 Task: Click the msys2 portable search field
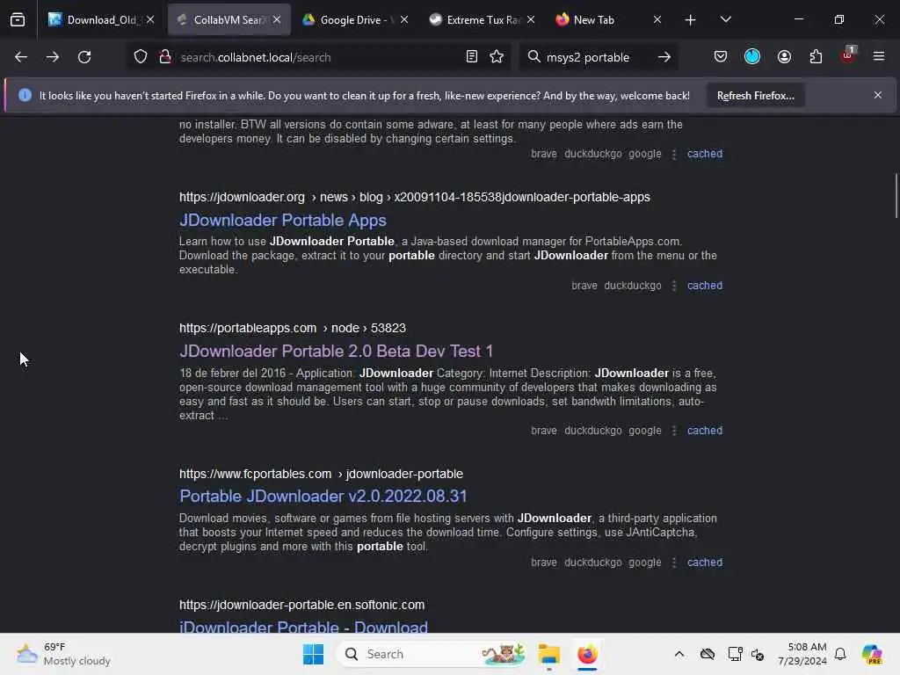(597, 57)
